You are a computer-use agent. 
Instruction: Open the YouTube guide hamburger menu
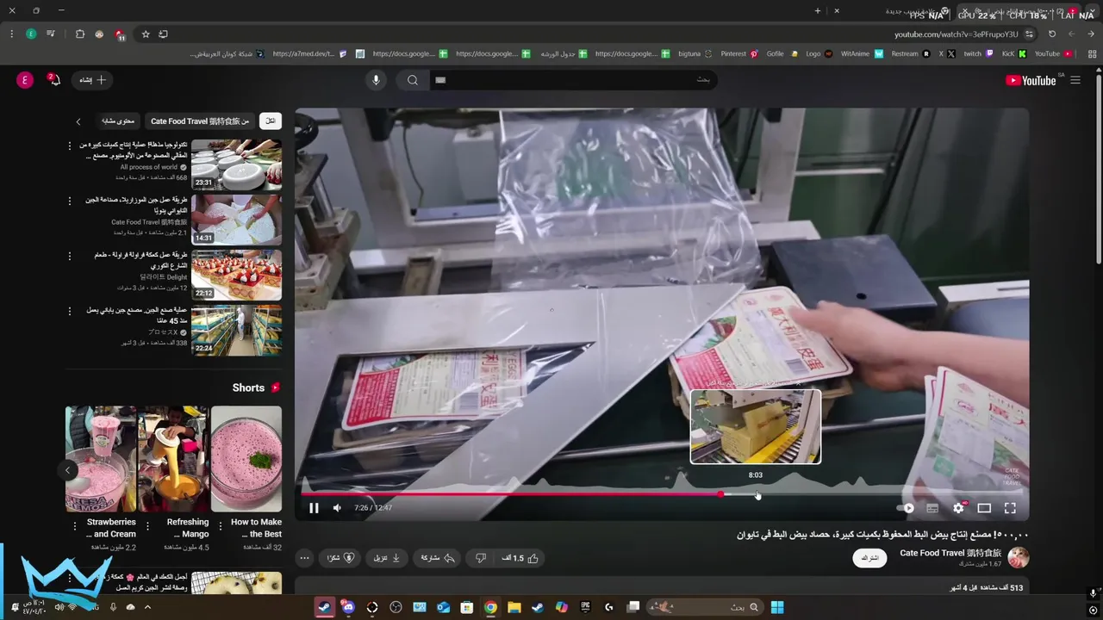click(x=1075, y=80)
